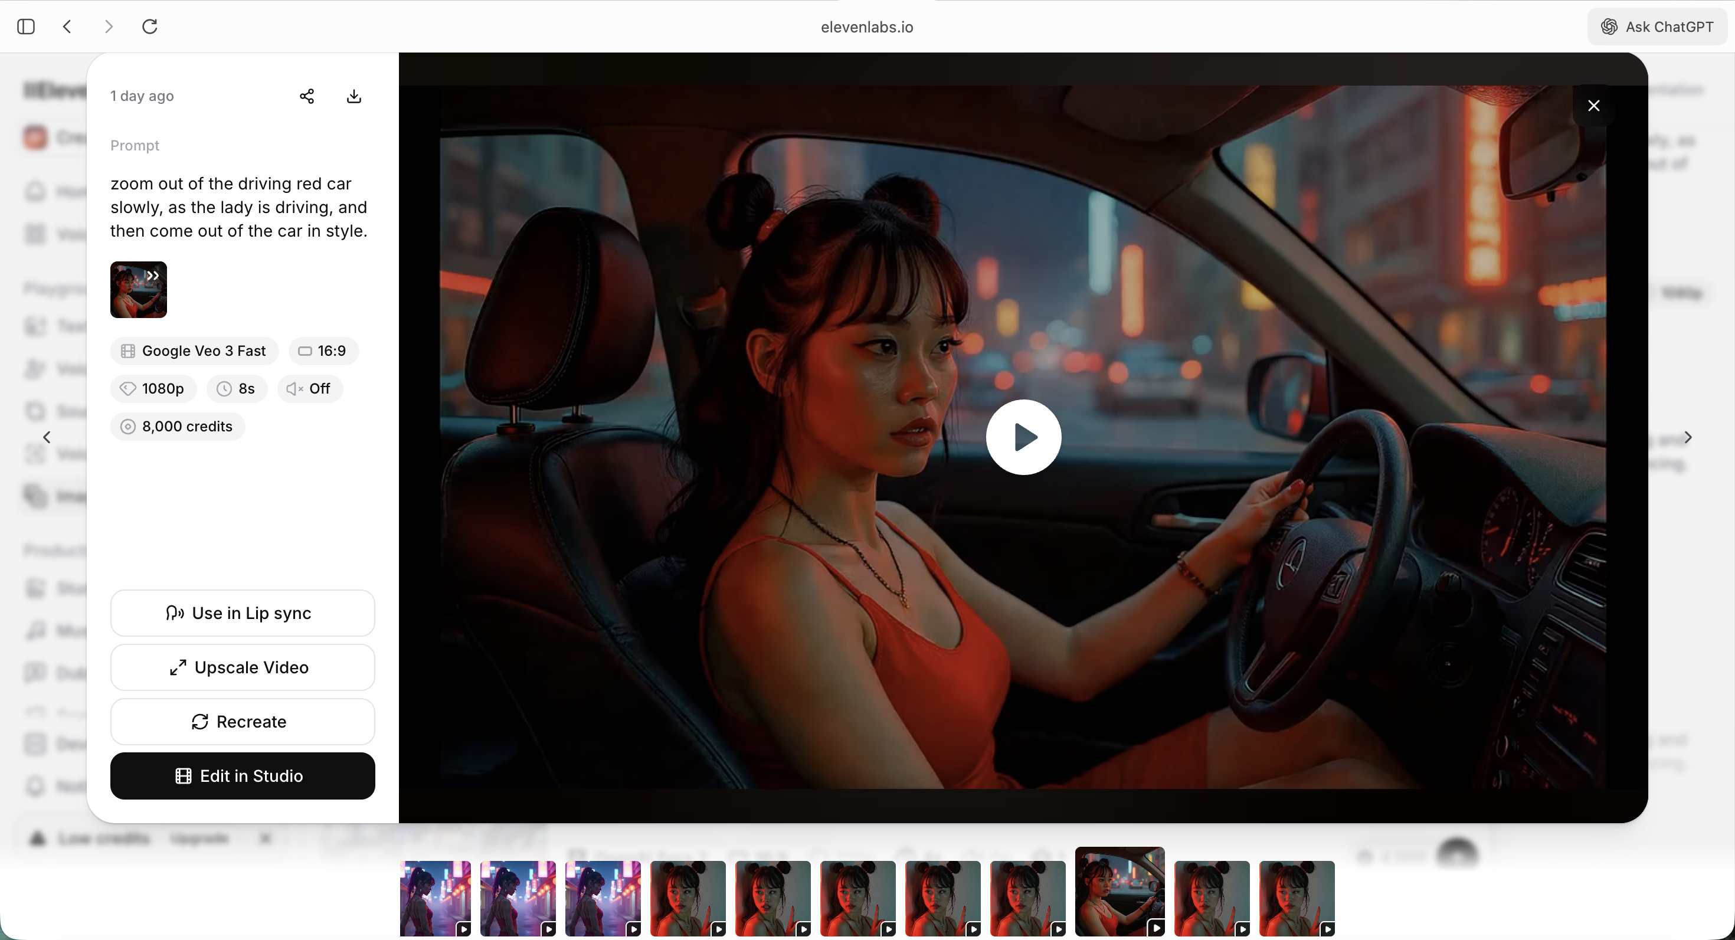Go to the next video with right chevron
Viewport: 1735px width, 940px height.
click(x=1688, y=438)
